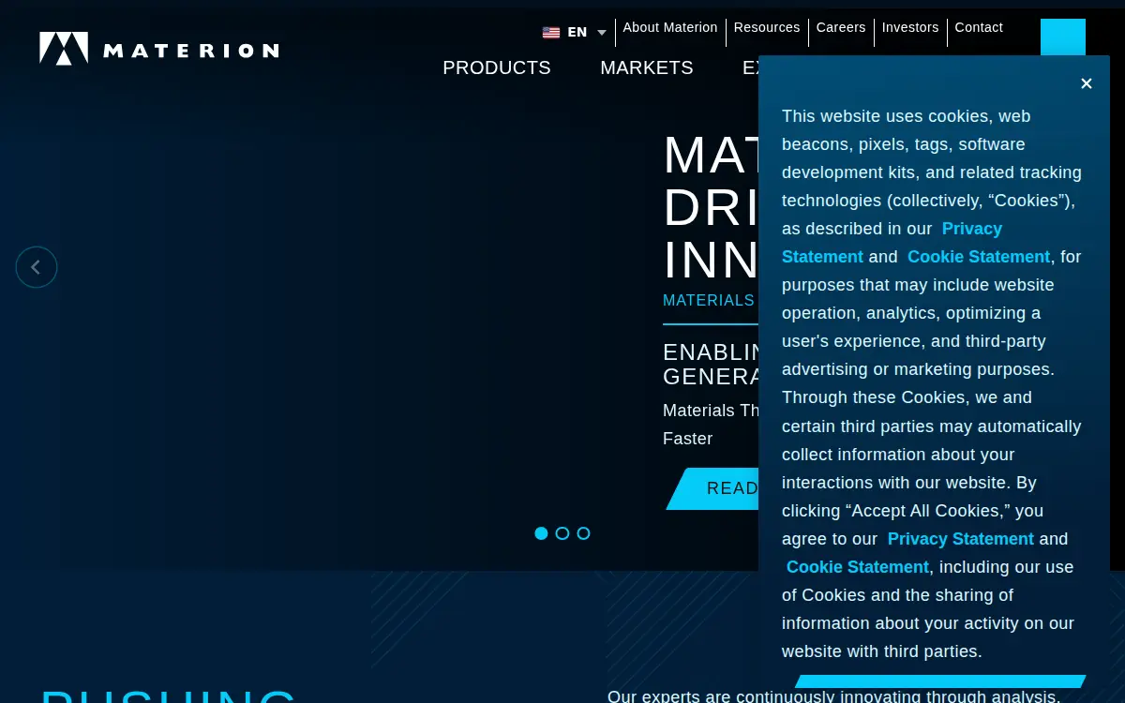Open second Cookie Statement link before 'including our use'

(x=858, y=567)
